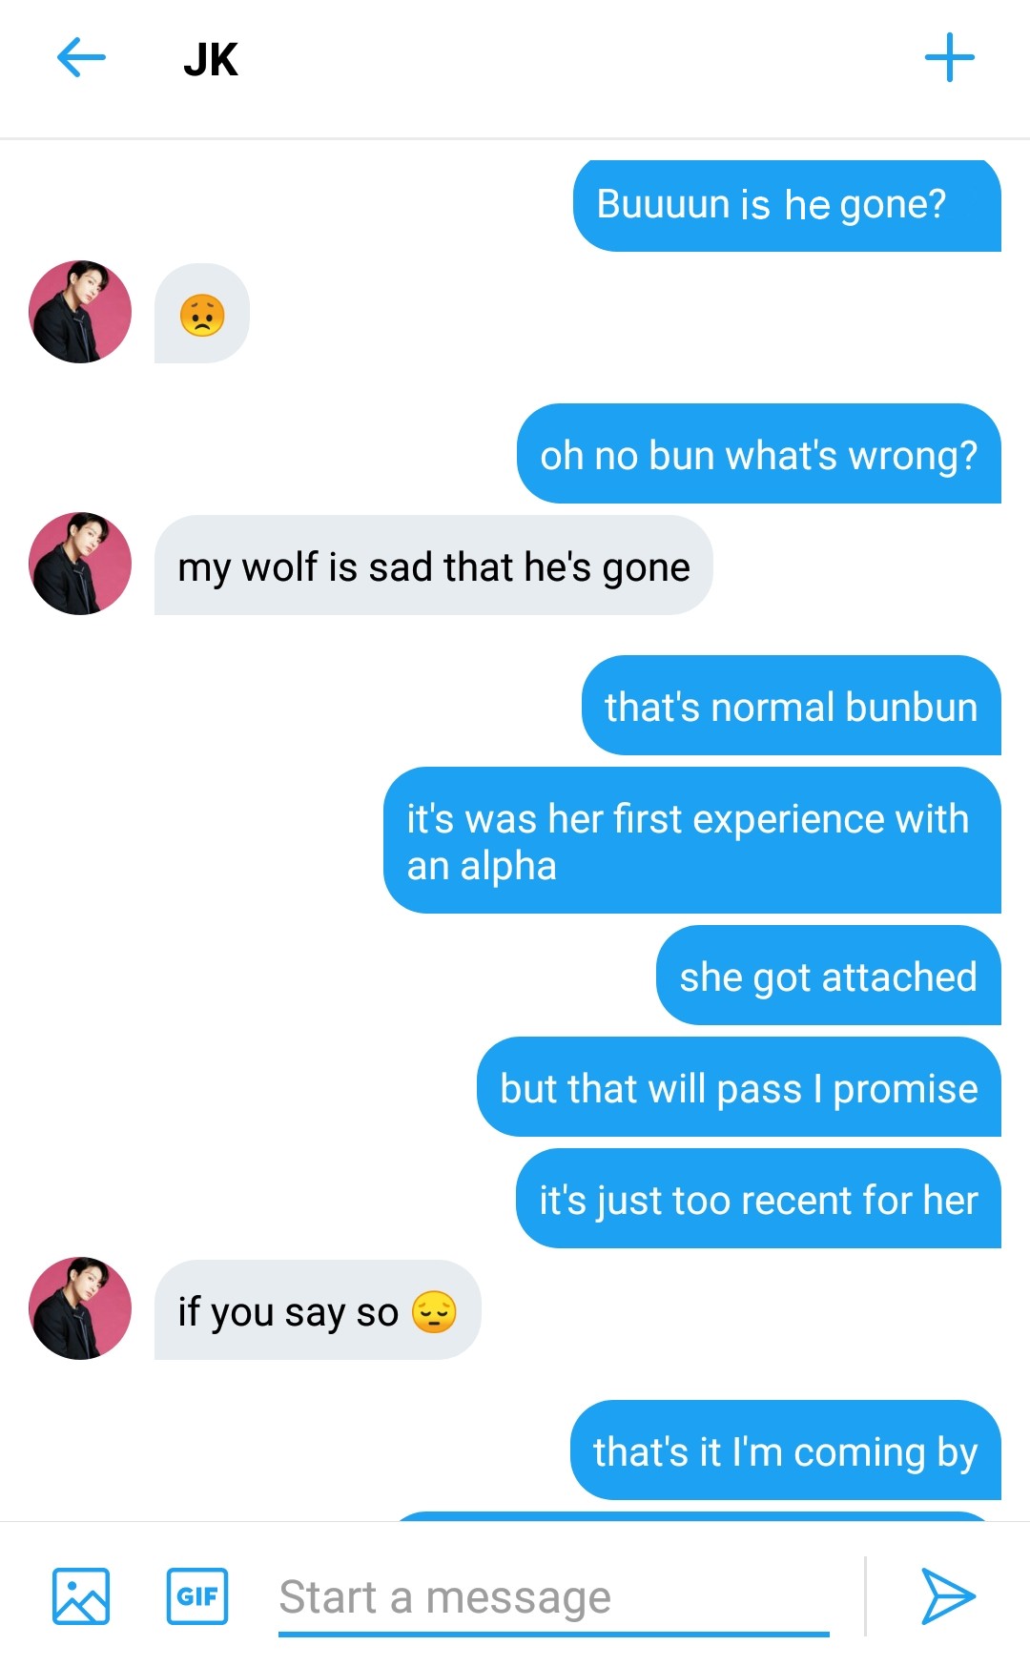Tap the avatar beside the sad emoji message

point(80,312)
